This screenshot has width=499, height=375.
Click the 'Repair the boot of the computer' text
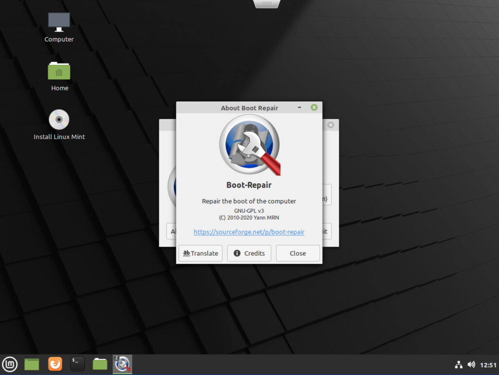coord(249,201)
